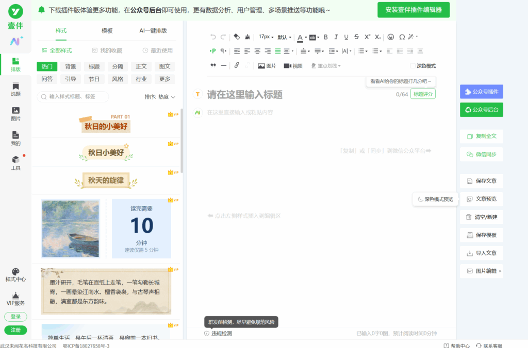Viewport: 528px width, 348px height.
Task: Click the 安装壹伴插件编辑器 button
Action: click(x=413, y=10)
